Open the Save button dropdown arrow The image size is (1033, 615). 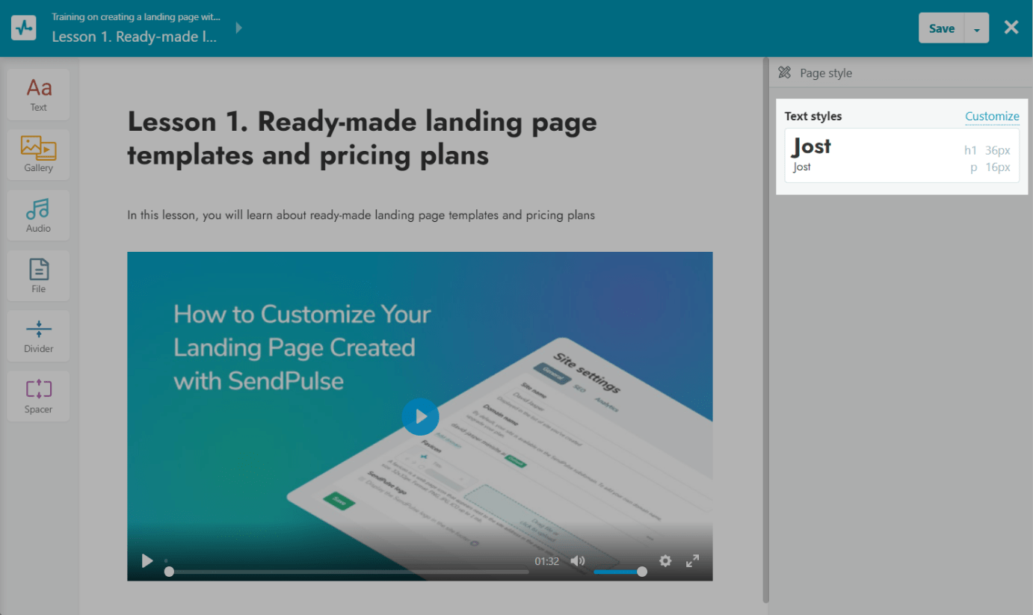click(x=976, y=29)
